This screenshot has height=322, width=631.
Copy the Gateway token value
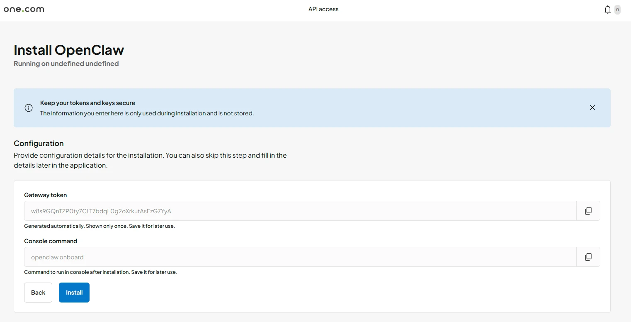[x=588, y=211]
